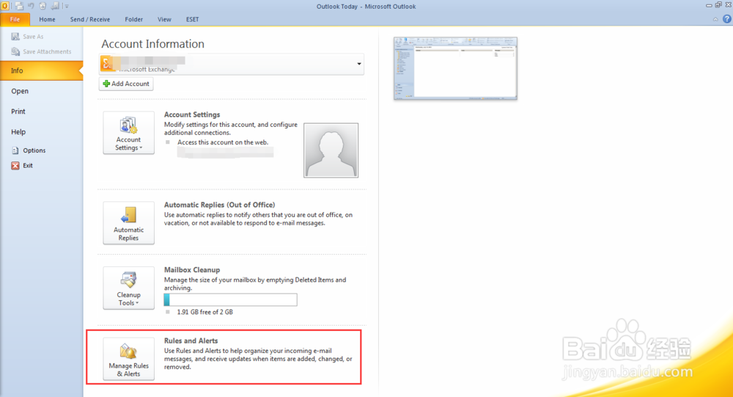Image resolution: width=733 pixels, height=397 pixels.
Task: Click the Outlook application icon in title bar
Action: tap(4, 6)
